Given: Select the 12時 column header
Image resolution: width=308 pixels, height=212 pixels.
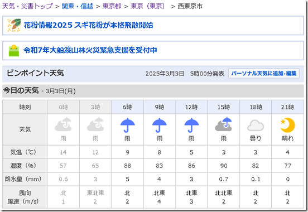Looking at the screenshot, I should (191, 107).
